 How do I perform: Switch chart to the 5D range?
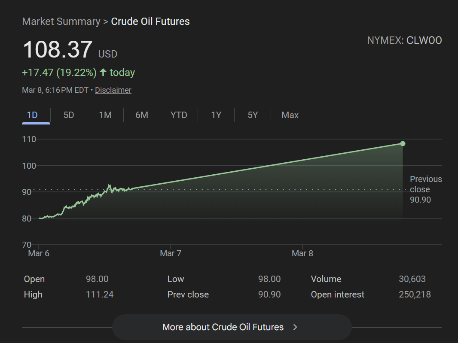point(69,115)
